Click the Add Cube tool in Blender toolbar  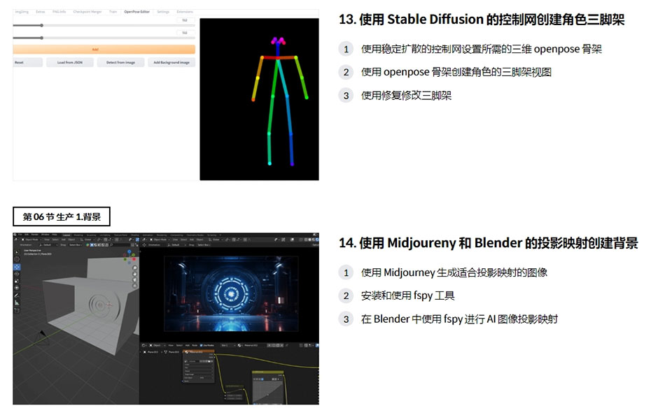pos(17,310)
